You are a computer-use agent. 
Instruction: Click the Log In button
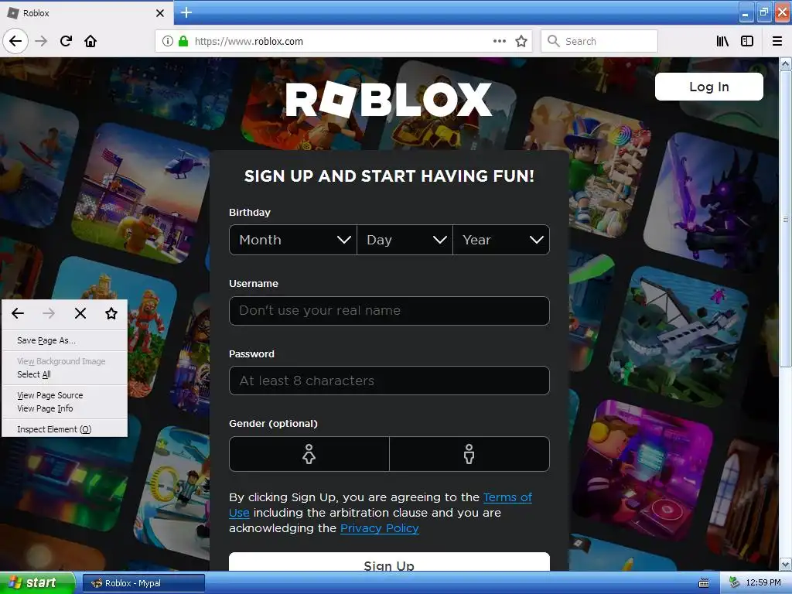709,87
